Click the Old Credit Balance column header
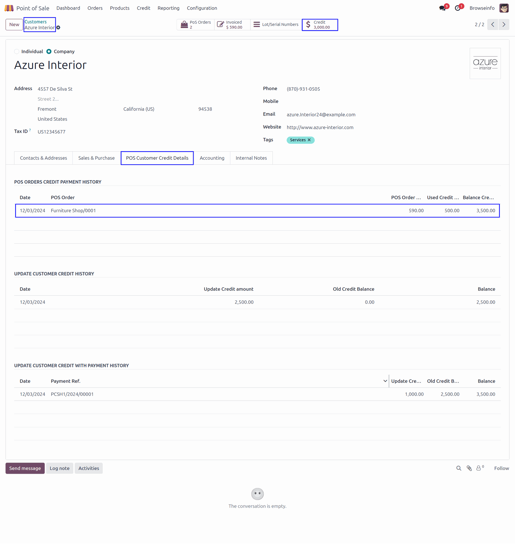The height and width of the screenshot is (544, 515). coord(353,289)
